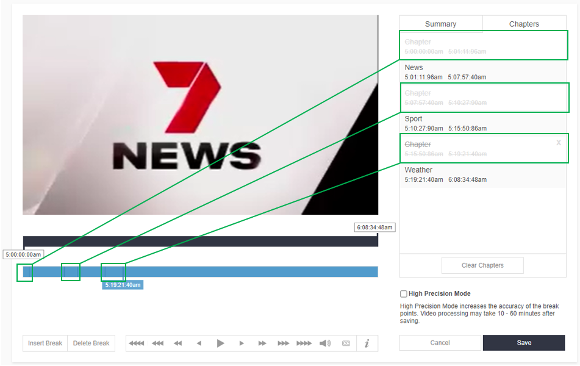Step forward one frame
Viewport: 580px width, 366px height.
pyautogui.click(x=242, y=343)
